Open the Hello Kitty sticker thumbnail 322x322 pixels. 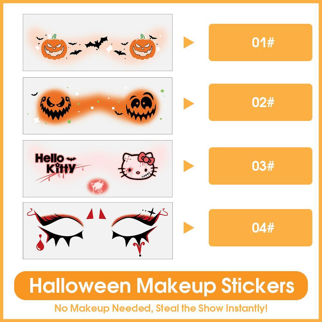click(97, 169)
